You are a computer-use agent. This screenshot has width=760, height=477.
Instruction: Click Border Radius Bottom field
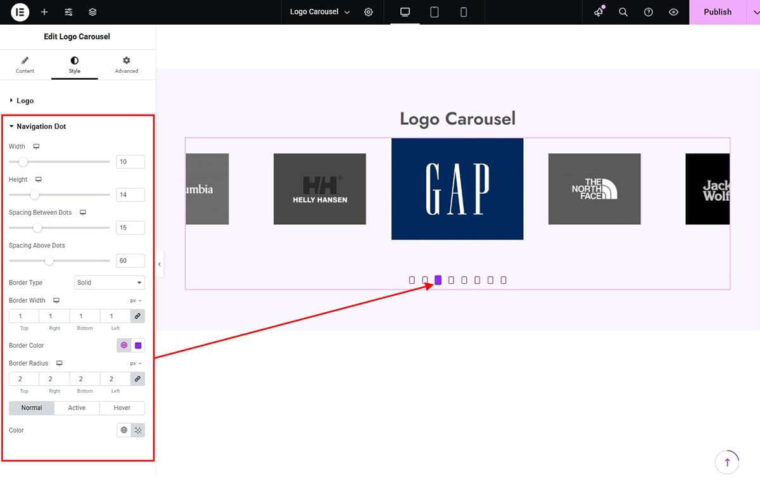[85, 379]
